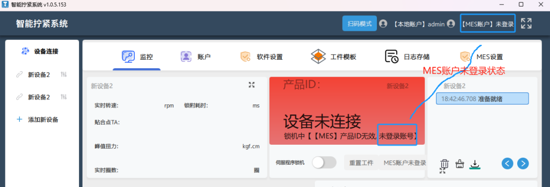550x187 pixels.
Task: Click the shield icon of 软件设置
Action: coord(245,57)
